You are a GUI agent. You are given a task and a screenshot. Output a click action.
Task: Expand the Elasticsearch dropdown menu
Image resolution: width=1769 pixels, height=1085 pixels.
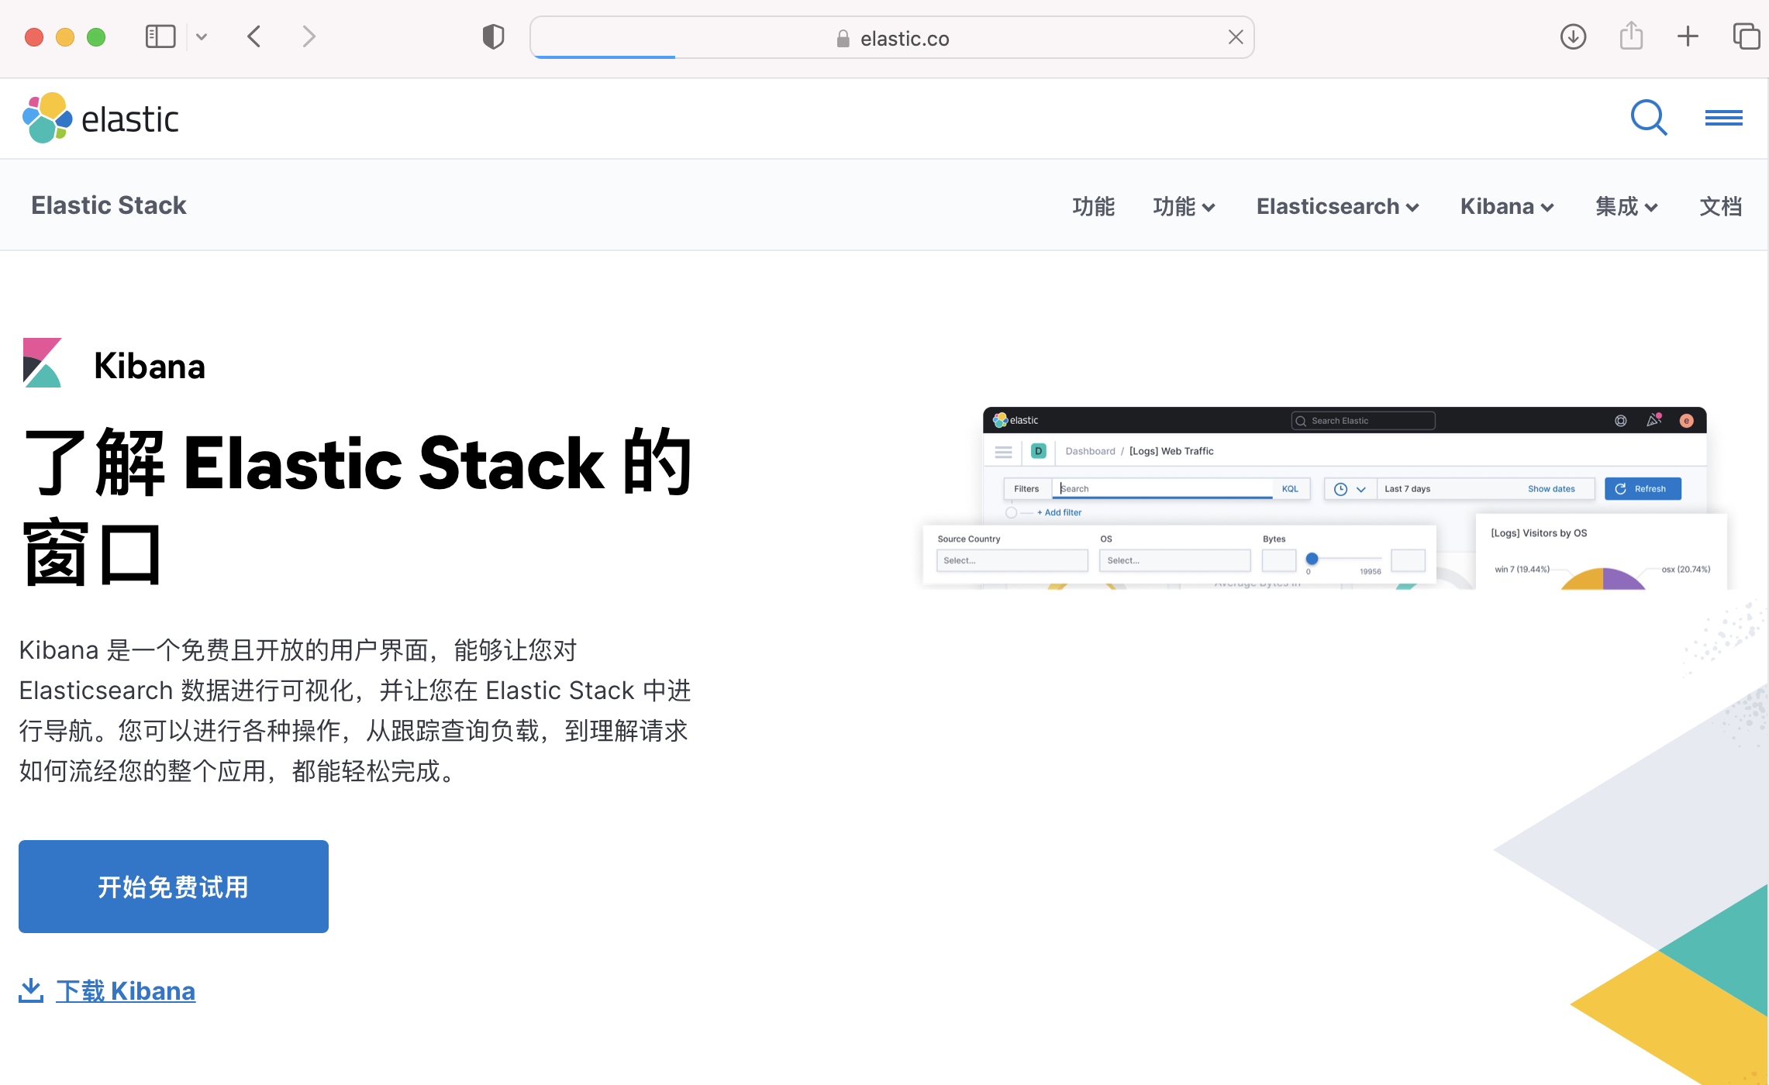tap(1337, 206)
